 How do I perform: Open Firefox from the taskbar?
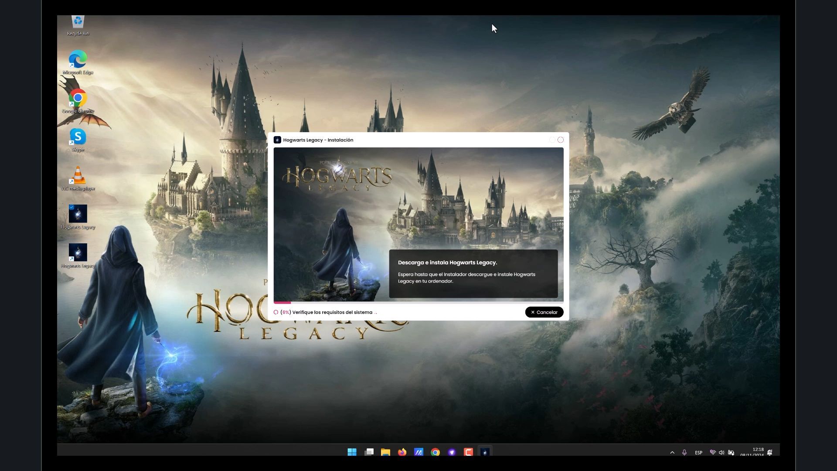tap(402, 452)
